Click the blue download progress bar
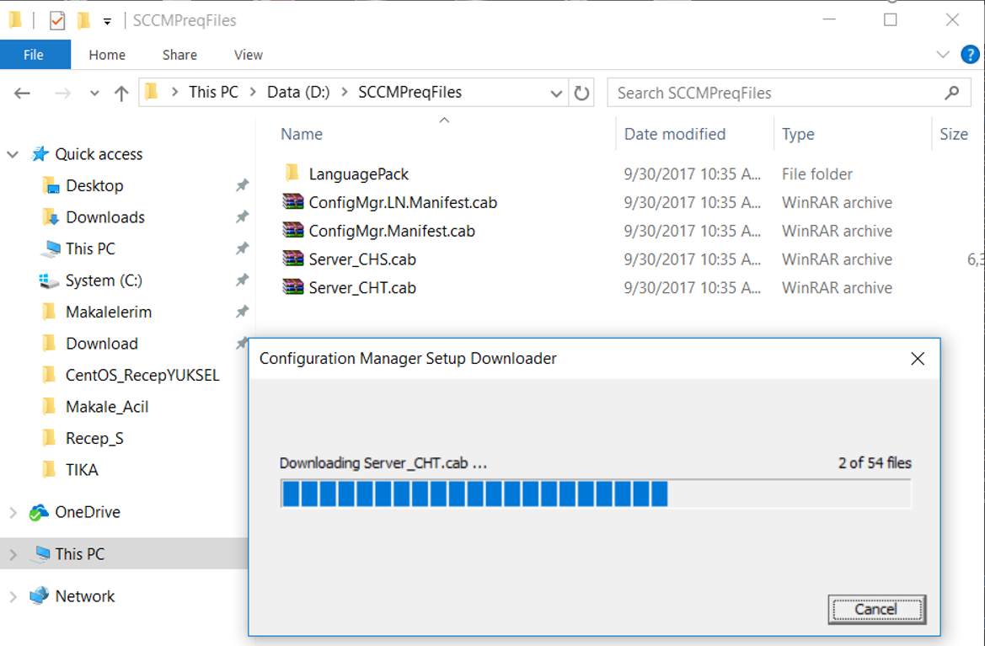This screenshot has height=646, width=985. [596, 494]
